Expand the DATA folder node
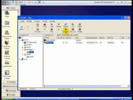Viewport: 133px width, 100px height. pyautogui.click(x=22, y=47)
